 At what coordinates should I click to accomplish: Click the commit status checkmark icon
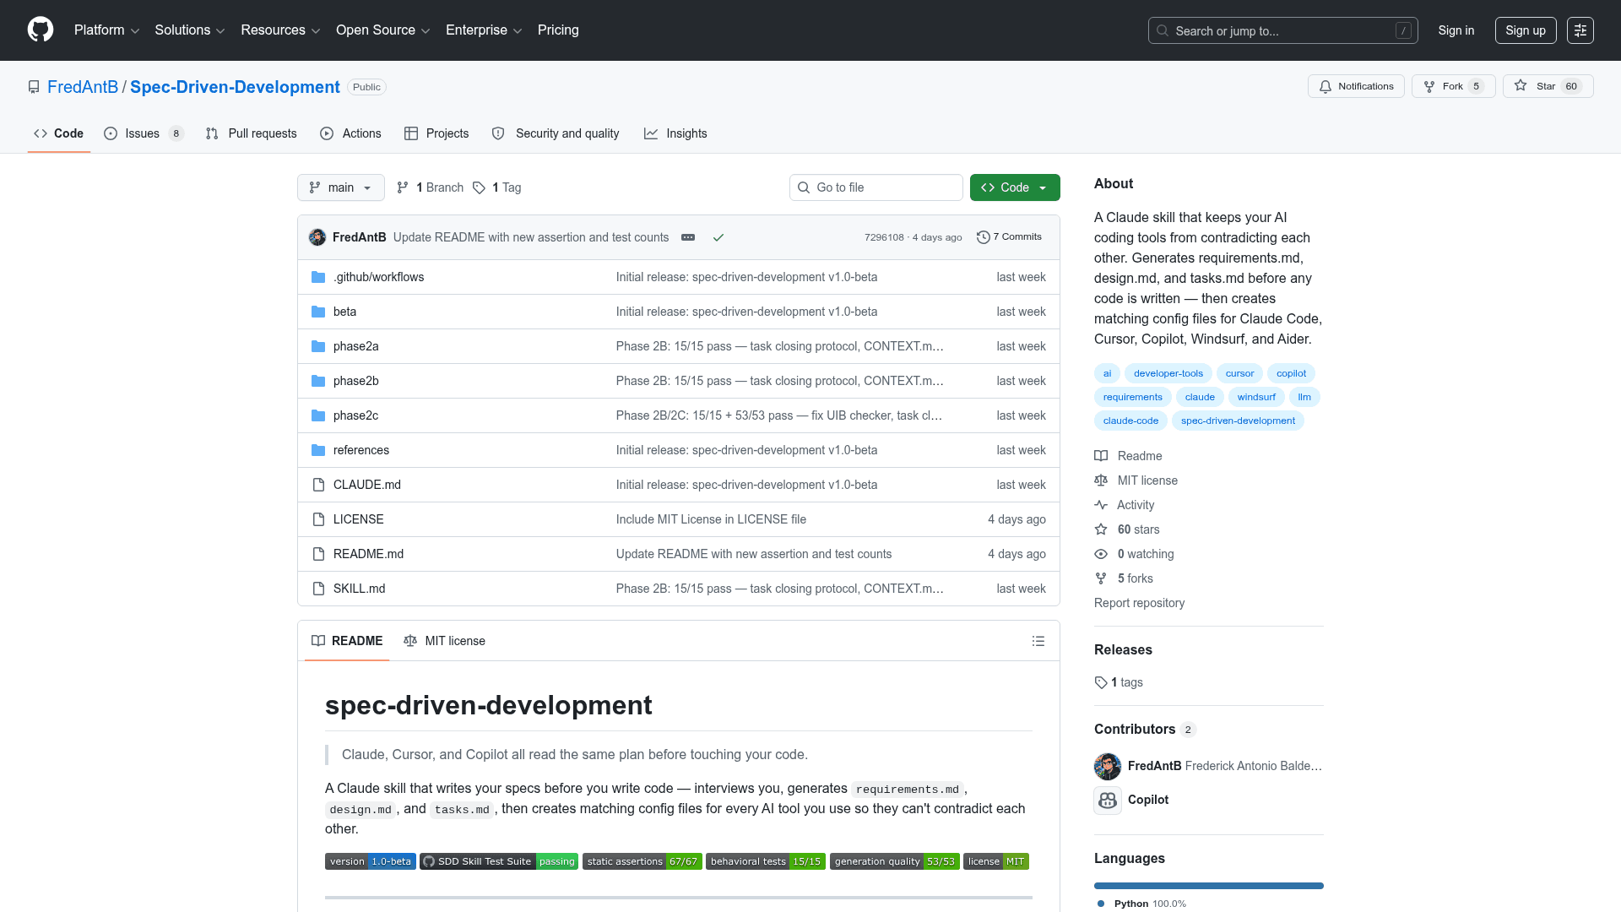tap(718, 237)
